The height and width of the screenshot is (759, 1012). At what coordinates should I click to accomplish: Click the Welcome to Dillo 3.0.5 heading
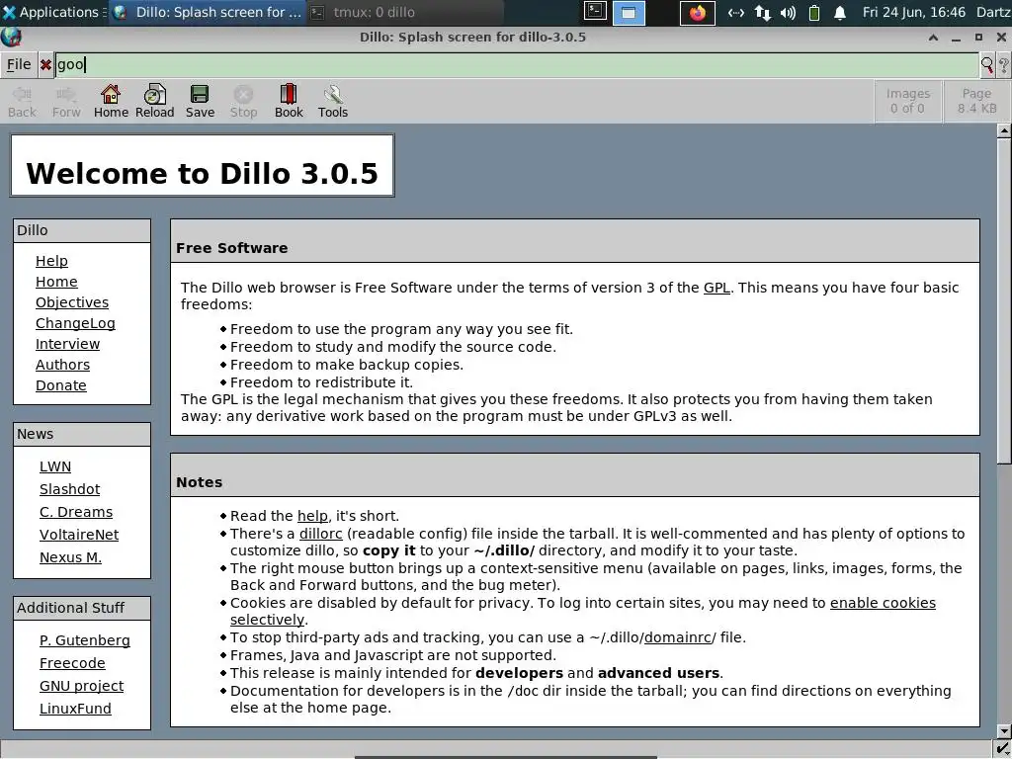[x=202, y=173]
